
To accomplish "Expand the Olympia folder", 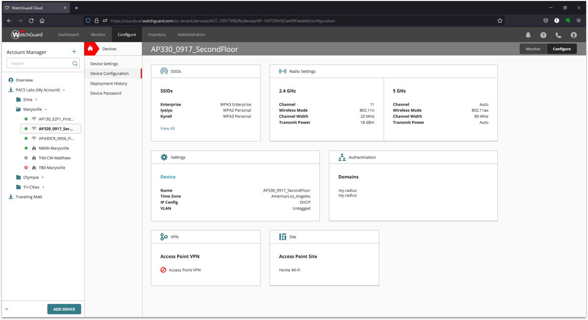I will click(x=43, y=178).
